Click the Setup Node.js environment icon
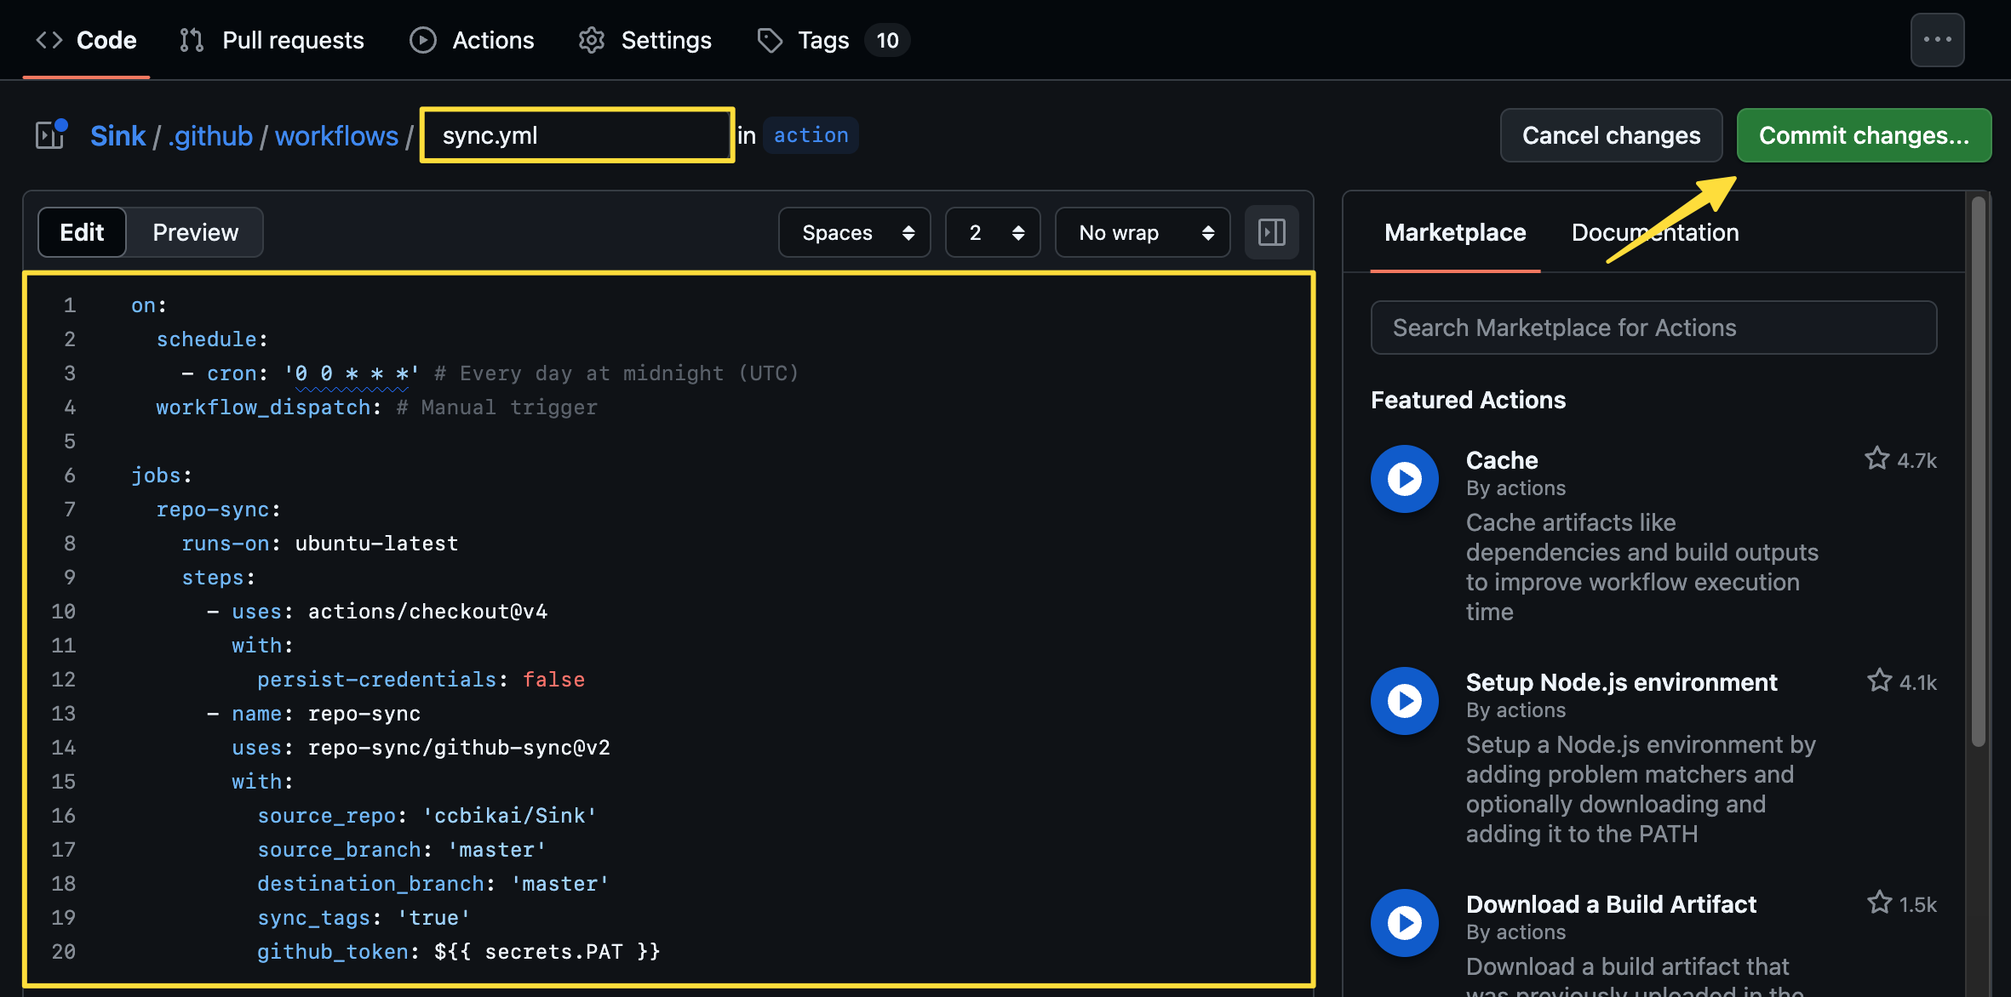Screen dimensions: 2011x997 pyautogui.click(x=1404, y=701)
